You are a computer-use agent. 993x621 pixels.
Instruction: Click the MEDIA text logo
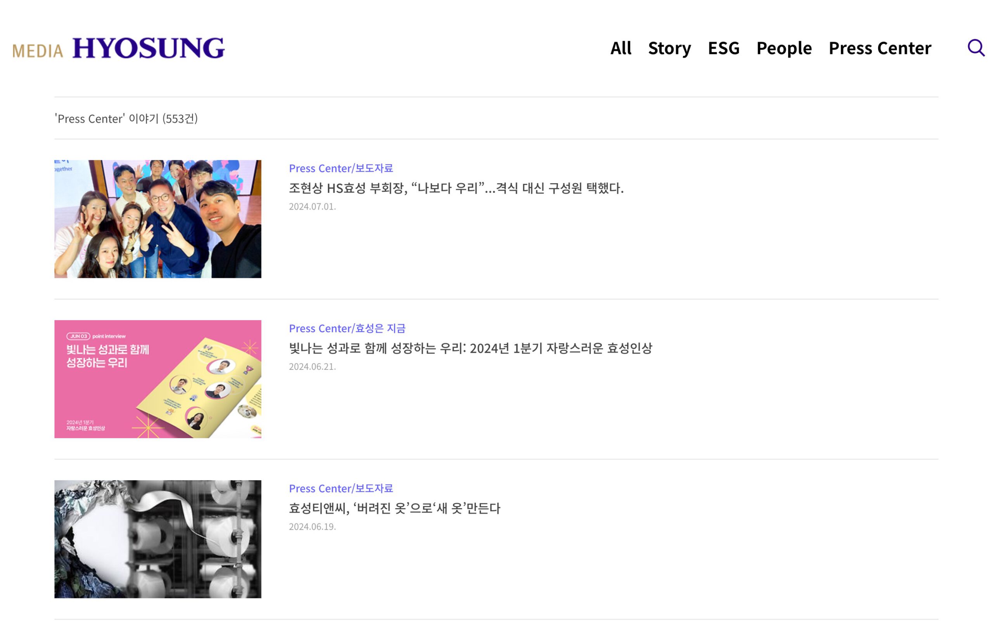(x=38, y=51)
